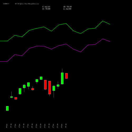Image resolution: width=132 pixels, height=132 pixels.
Task: Click the tall green candle for 29 Apr
Action: click(62, 78)
